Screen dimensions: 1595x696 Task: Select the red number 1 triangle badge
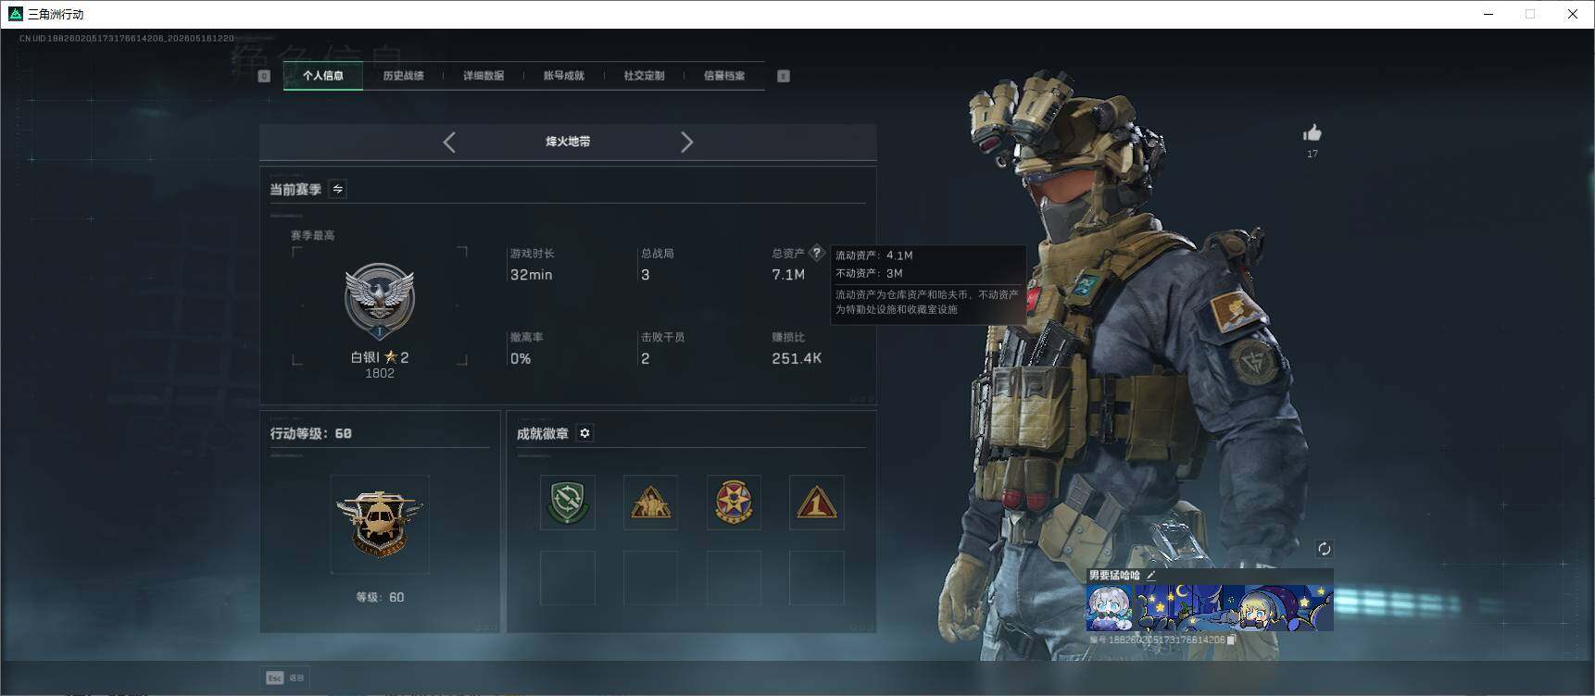[817, 503]
